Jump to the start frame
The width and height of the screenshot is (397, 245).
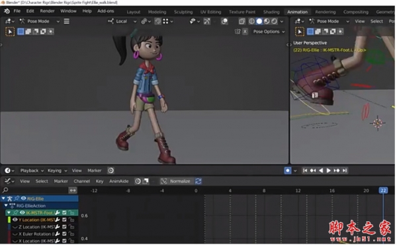305,171
